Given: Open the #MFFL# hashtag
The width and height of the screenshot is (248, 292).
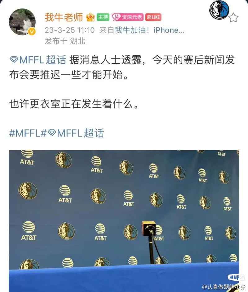Looking at the screenshot, I should 28,133.
